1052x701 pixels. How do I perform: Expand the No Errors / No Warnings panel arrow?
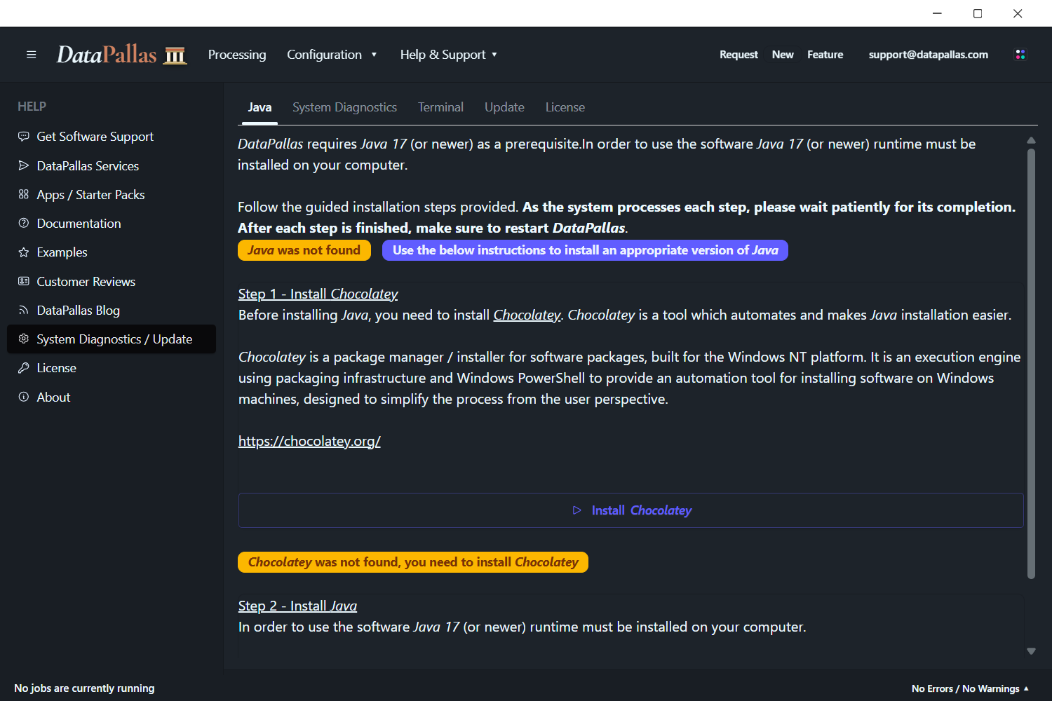tap(1026, 688)
